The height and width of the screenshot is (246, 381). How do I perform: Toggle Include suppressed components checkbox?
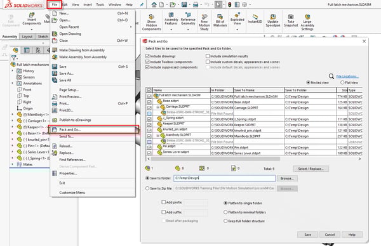[x=147, y=67]
